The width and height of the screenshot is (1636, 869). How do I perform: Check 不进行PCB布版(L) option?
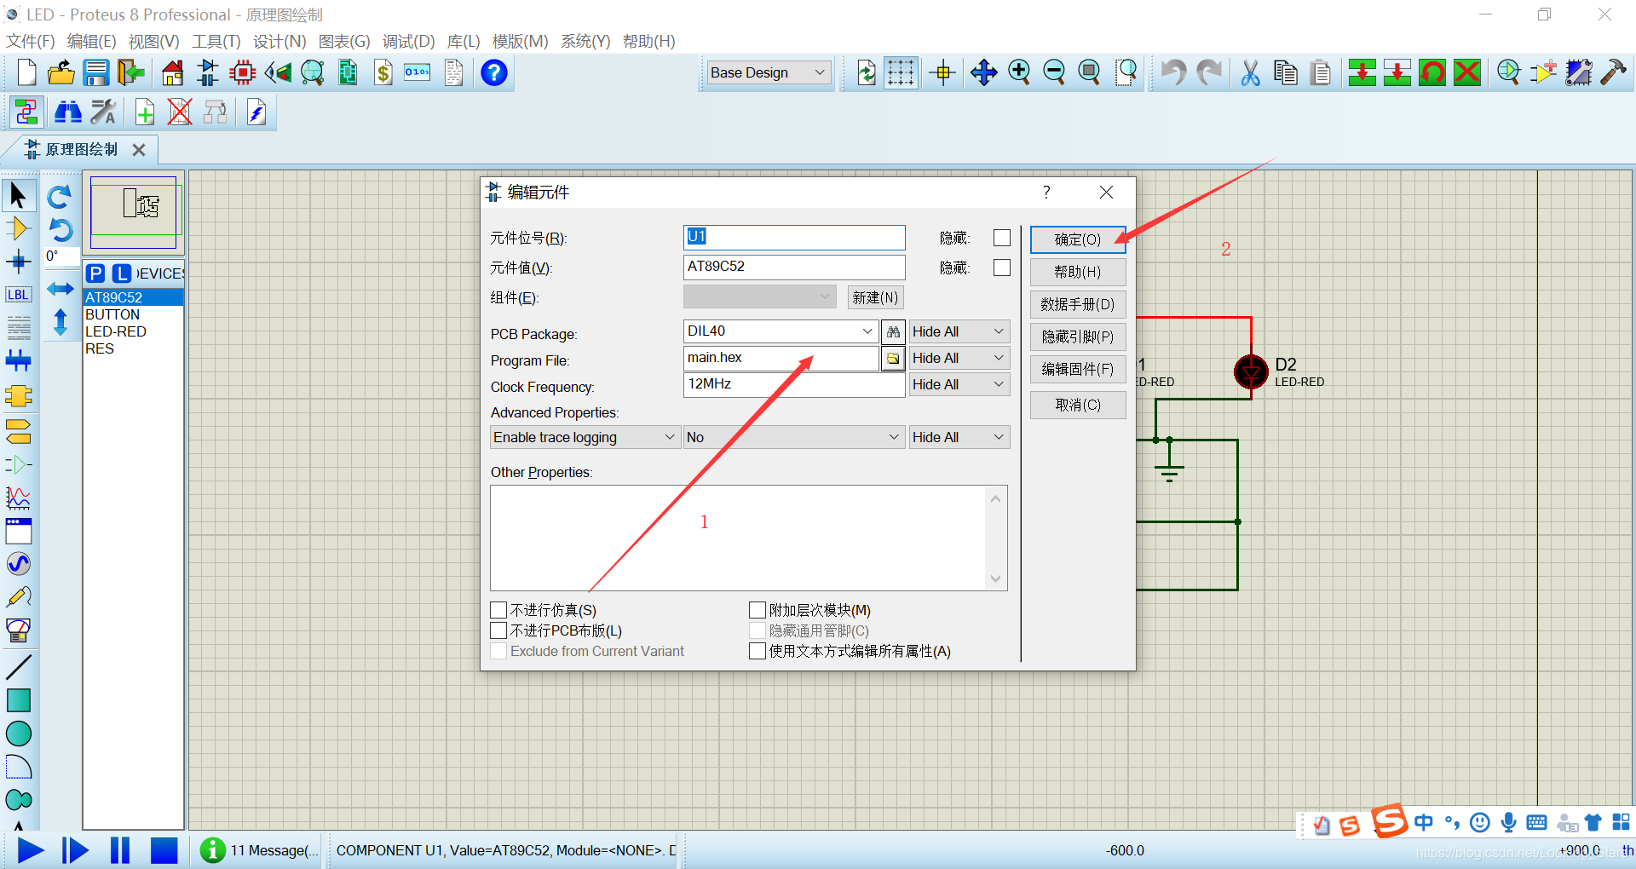tap(499, 630)
